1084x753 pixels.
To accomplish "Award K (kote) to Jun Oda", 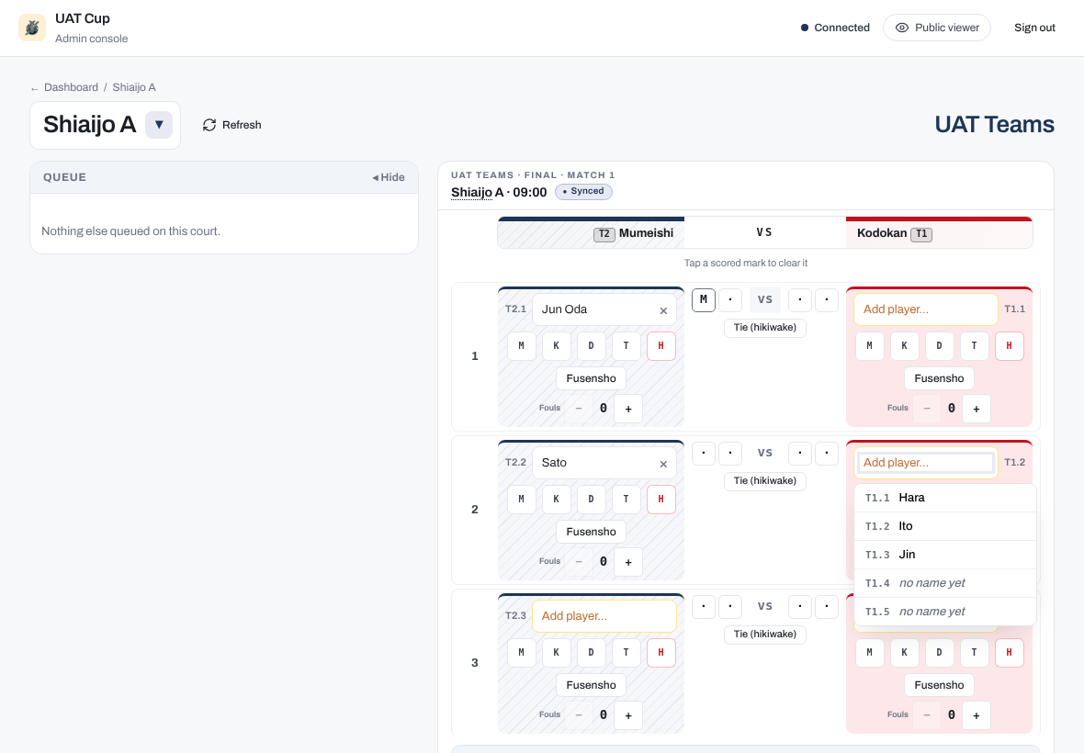I will [x=556, y=345].
